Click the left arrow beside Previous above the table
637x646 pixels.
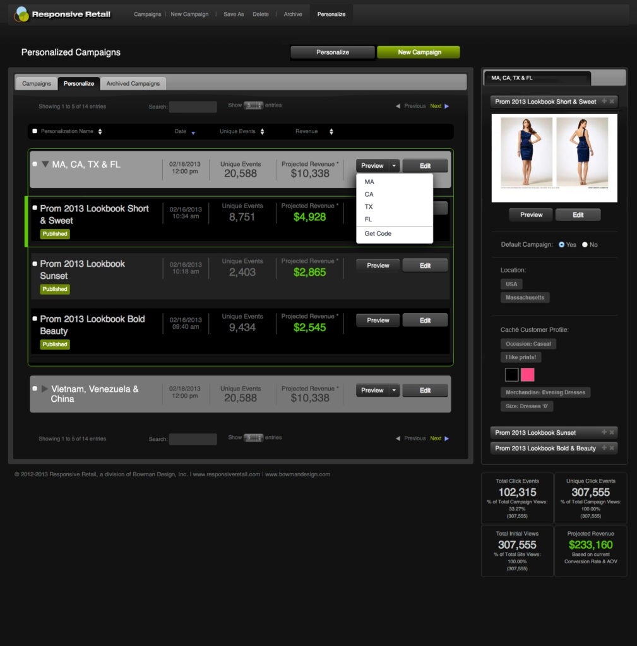(398, 106)
